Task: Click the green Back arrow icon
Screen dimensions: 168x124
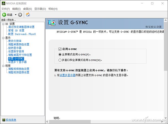Action: (x=4, y=15)
